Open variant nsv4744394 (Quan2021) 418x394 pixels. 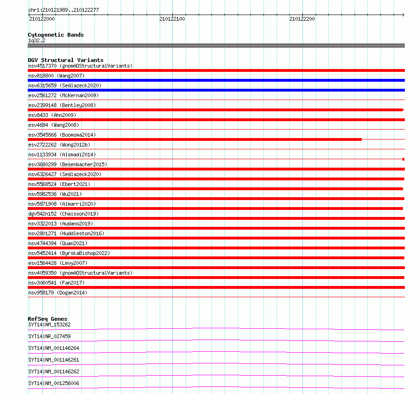(x=58, y=243)
